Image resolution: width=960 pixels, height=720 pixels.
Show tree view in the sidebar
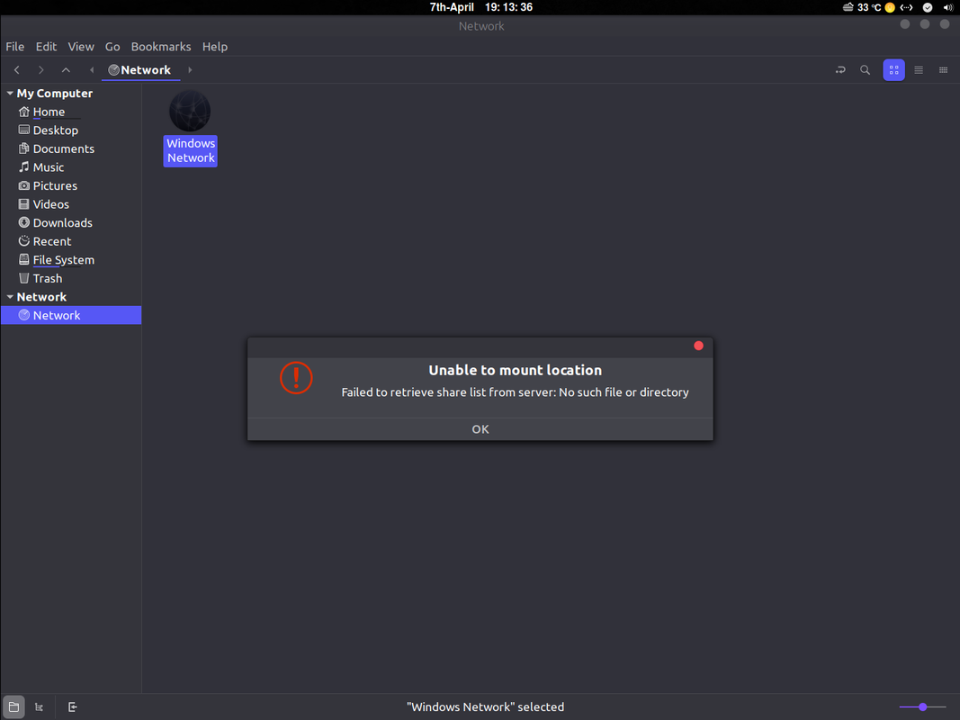click(39, 707)
